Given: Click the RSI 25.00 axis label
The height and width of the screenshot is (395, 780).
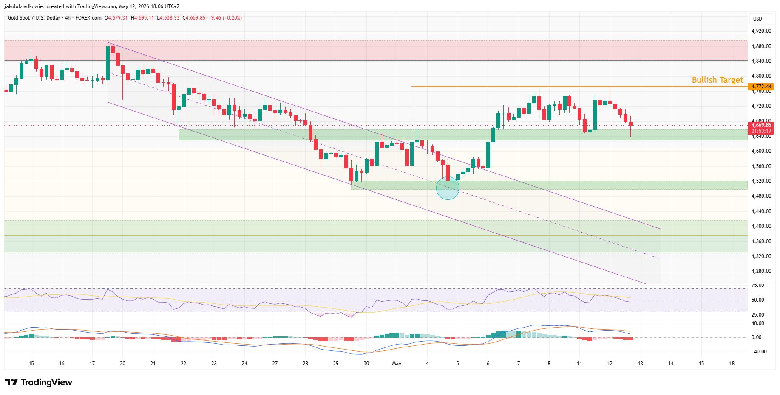Looking at the screenshot, I should click(x=758, y=315).
